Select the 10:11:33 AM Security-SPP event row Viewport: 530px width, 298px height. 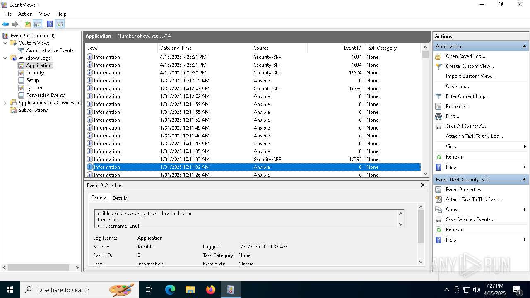point(253,159)
